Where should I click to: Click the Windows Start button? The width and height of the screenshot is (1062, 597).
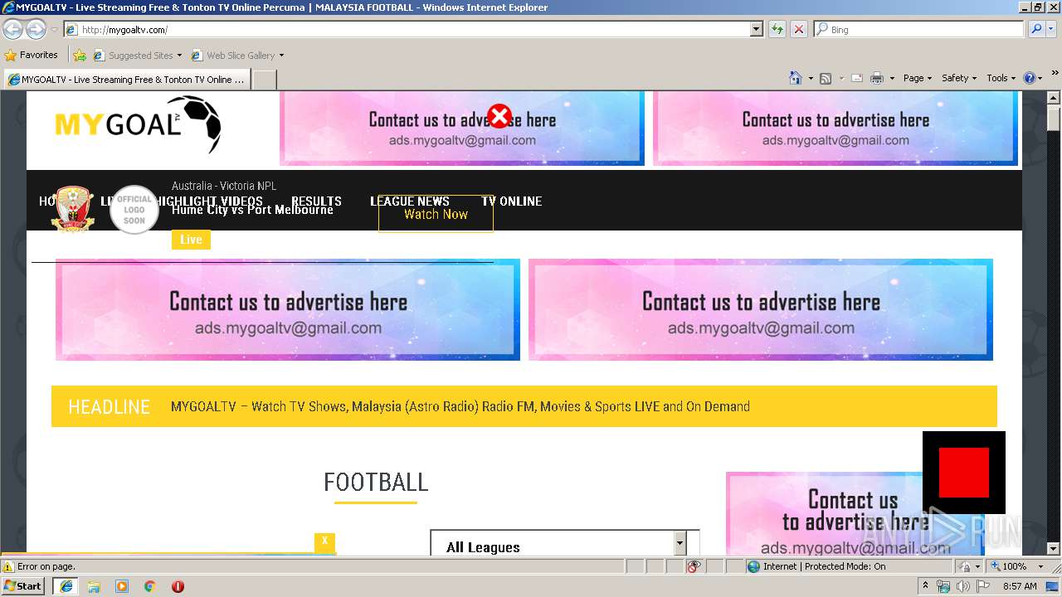coord(23,586)
